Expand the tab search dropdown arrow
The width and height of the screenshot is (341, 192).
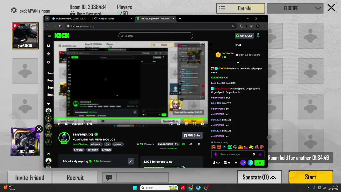[x=47, y=19]
